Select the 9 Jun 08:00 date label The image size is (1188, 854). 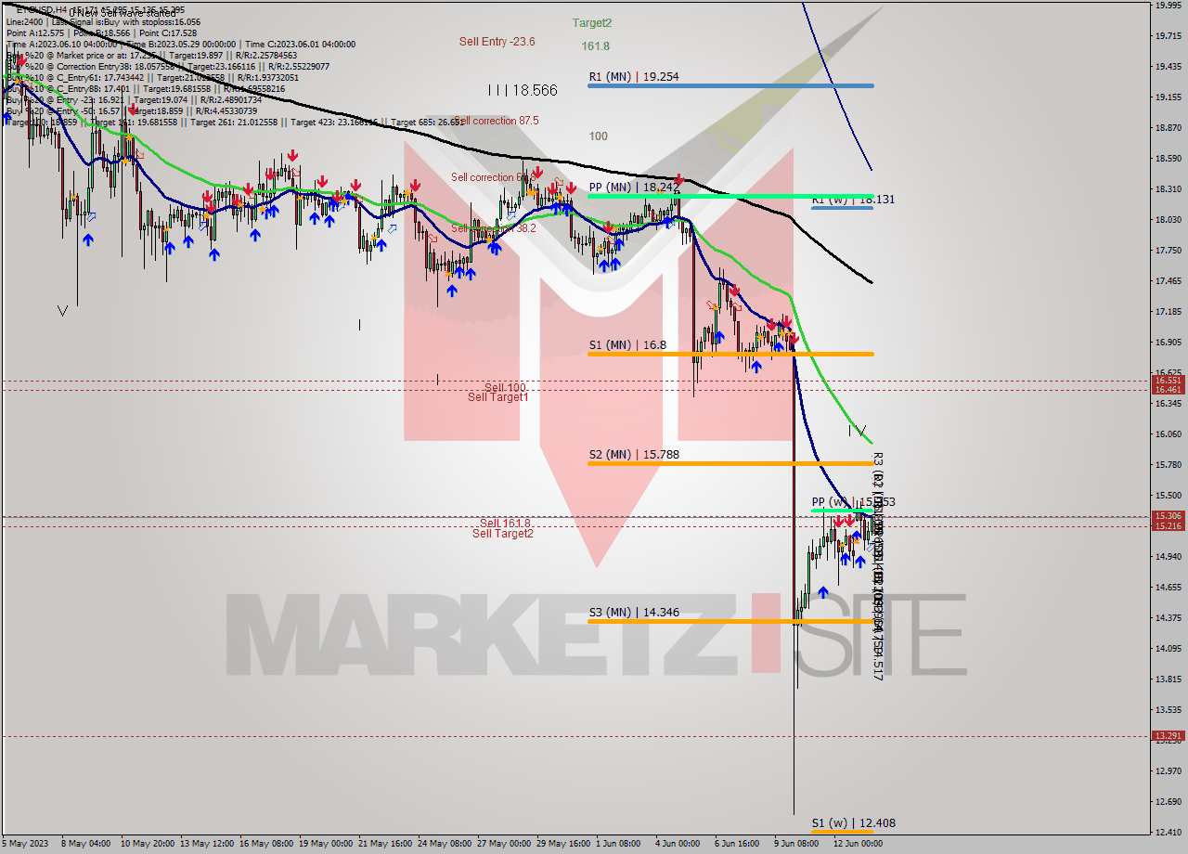pos(796,845)
